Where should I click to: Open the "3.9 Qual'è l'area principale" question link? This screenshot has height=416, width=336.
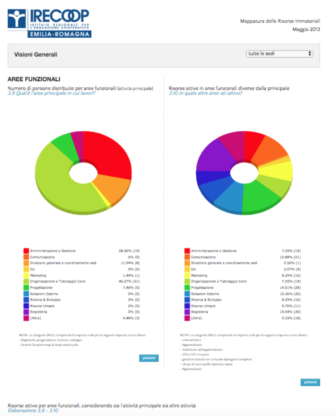pos(52,93)
